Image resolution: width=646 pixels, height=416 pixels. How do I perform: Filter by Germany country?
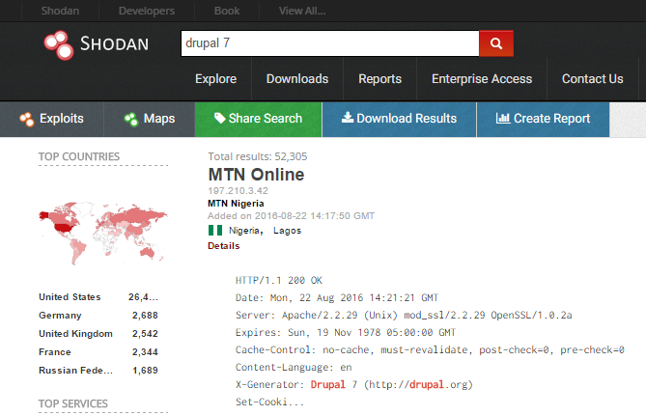(60, 316)
